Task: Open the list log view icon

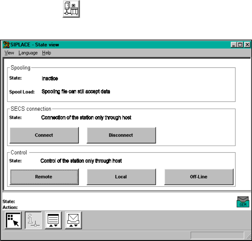Action: pyautogui.click(x=53, y=220)
